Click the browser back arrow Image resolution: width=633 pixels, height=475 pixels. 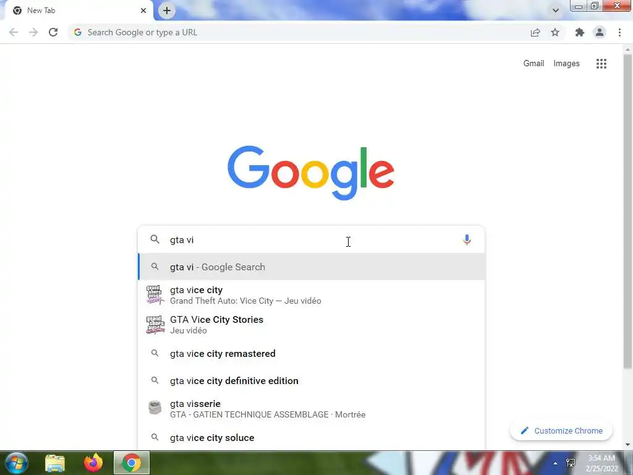click(14, 32)
